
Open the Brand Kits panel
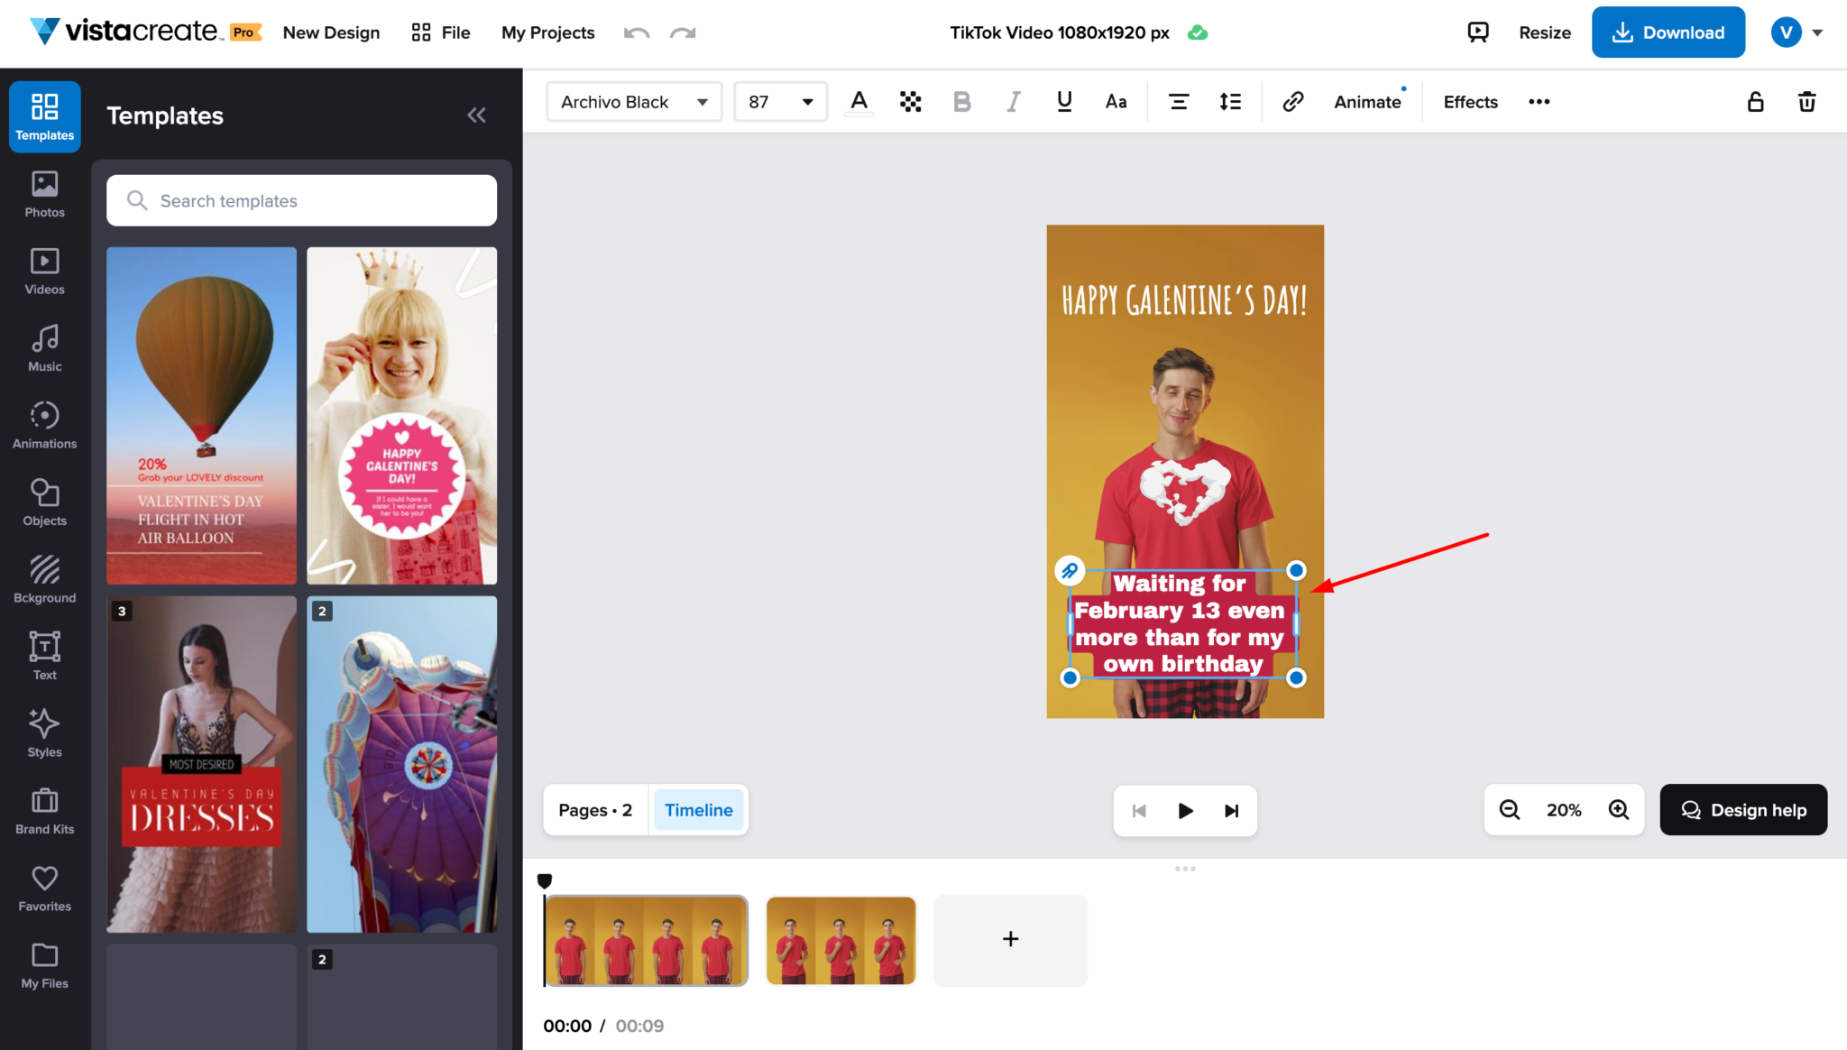[x=43, y=809]
